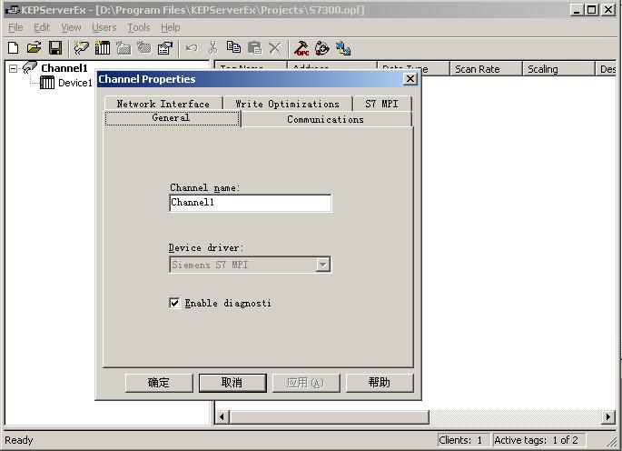Collapse the Channel1 tree node
The image size is (622, 451).
[x=13, y=68]
